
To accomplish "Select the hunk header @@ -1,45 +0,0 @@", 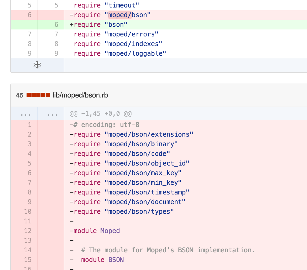I will tap(100, 114).
